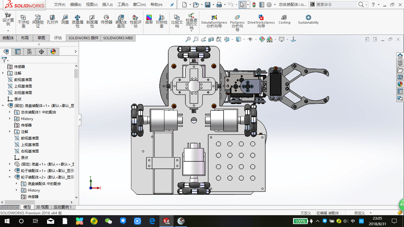
Task: Pin the menu bar with pushpin
Action: 172,5
